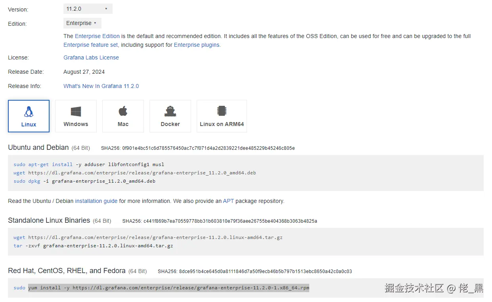Choose the Linux on ARM64 chip icon
Screen dimensions: 492x302
pos(222,111)
